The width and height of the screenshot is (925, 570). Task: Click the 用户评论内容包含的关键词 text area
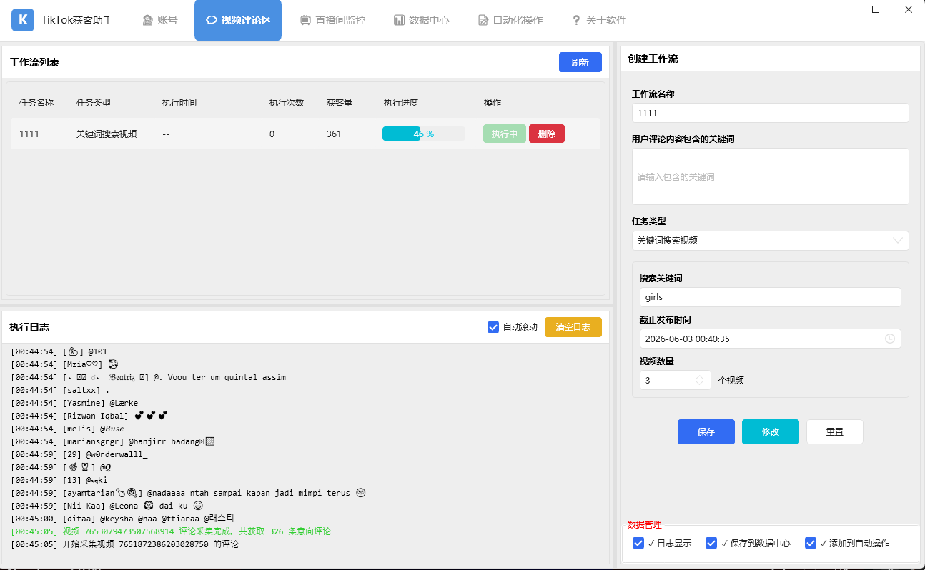click(x=770, y=176)
